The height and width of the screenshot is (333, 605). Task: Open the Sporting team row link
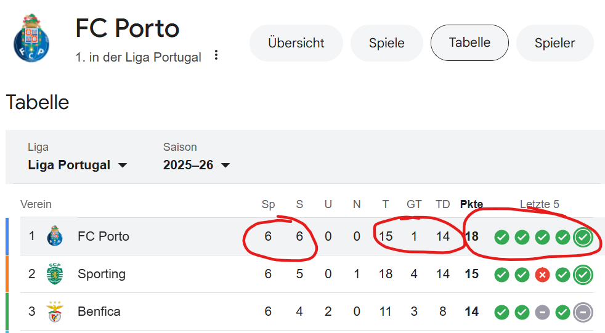click(x=102, y=274)
